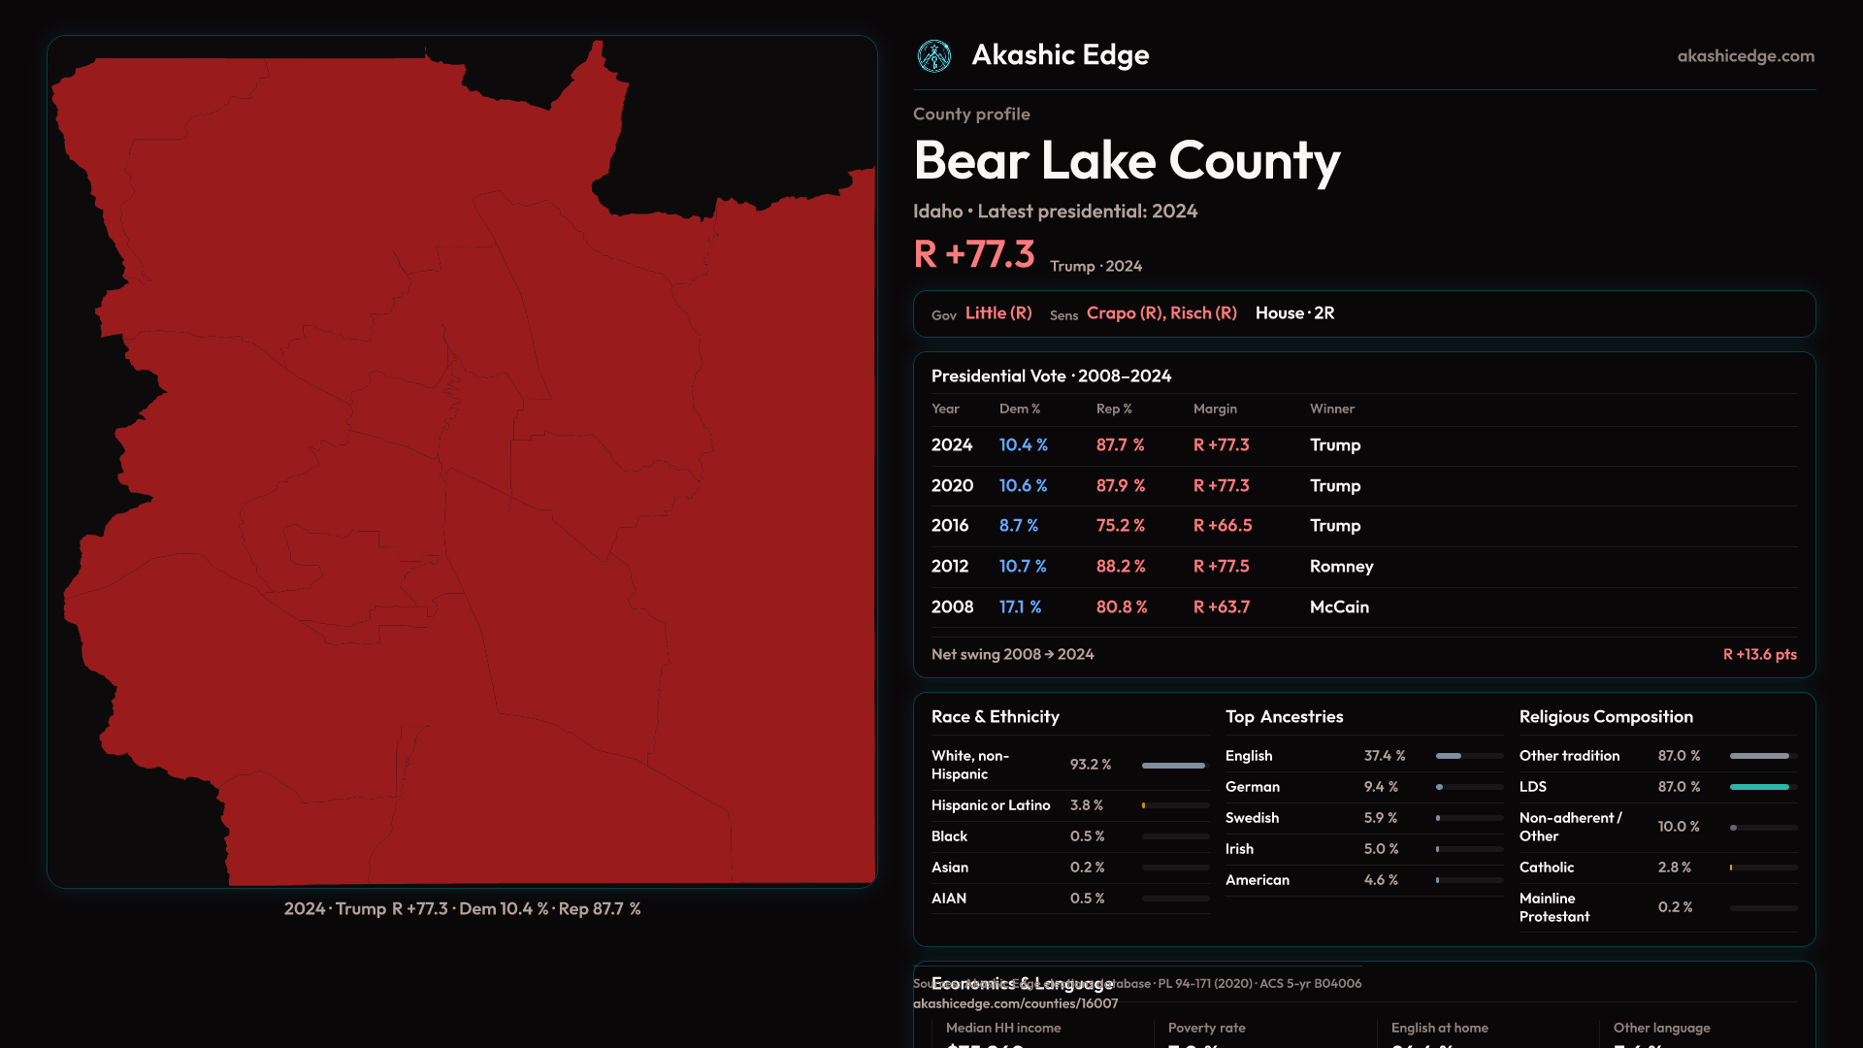Image resolution: width=1863 pixels, height=1048 pixels.
Task: Click the White, non-Hispanic percentage bar
Action: [1174, 766]
